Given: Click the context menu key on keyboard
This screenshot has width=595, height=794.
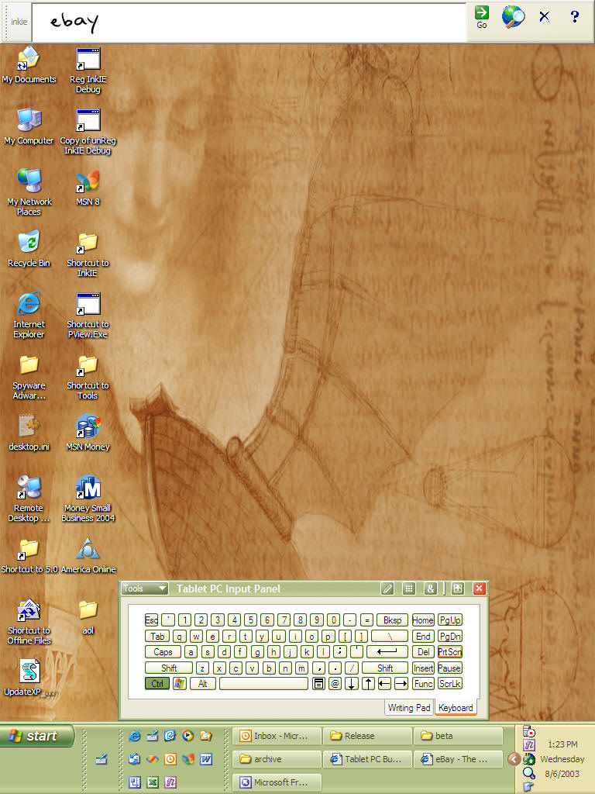Looking at the screenshot, I should click(318, 684).
